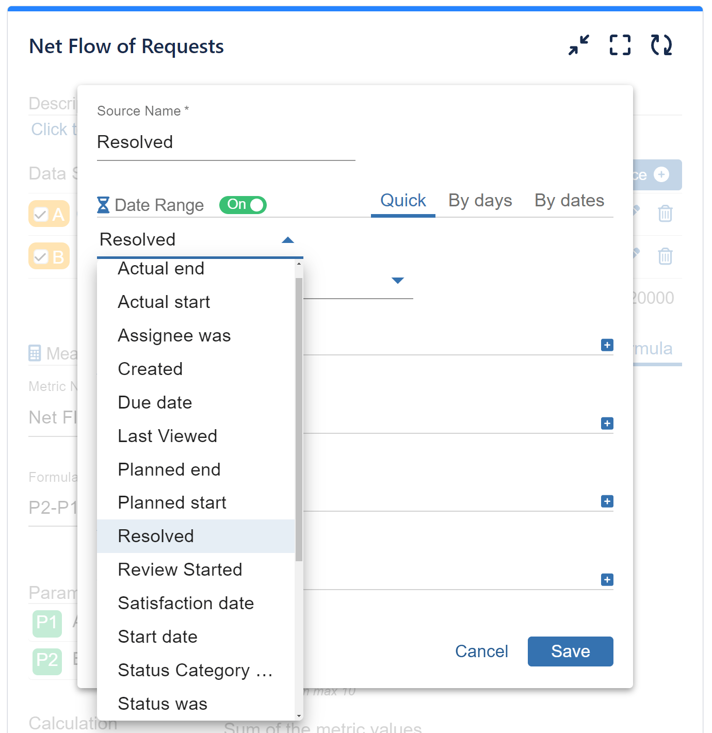Switch to the By dates tab
The image size is (712, 733).
coord(569,201)
